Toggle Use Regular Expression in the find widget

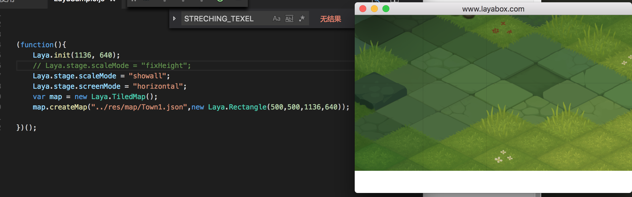302,18
